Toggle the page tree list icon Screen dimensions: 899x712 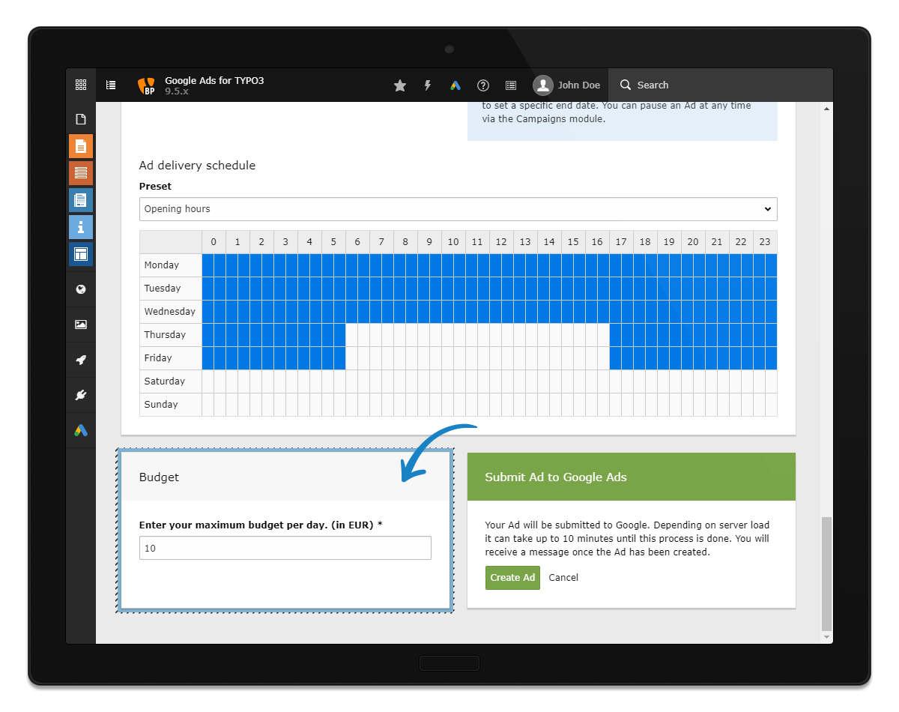pos(111,85)
